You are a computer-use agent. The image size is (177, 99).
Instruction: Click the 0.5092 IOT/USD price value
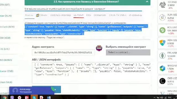point(171,5)
